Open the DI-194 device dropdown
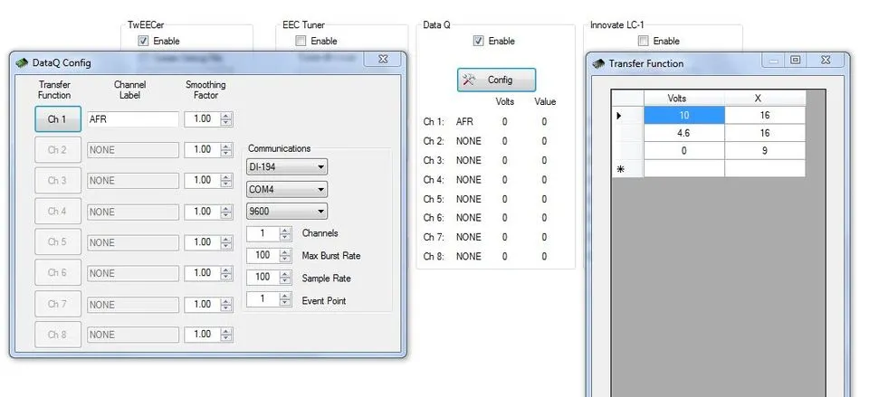This screenshot has height=397, width=869. point(287,166)
